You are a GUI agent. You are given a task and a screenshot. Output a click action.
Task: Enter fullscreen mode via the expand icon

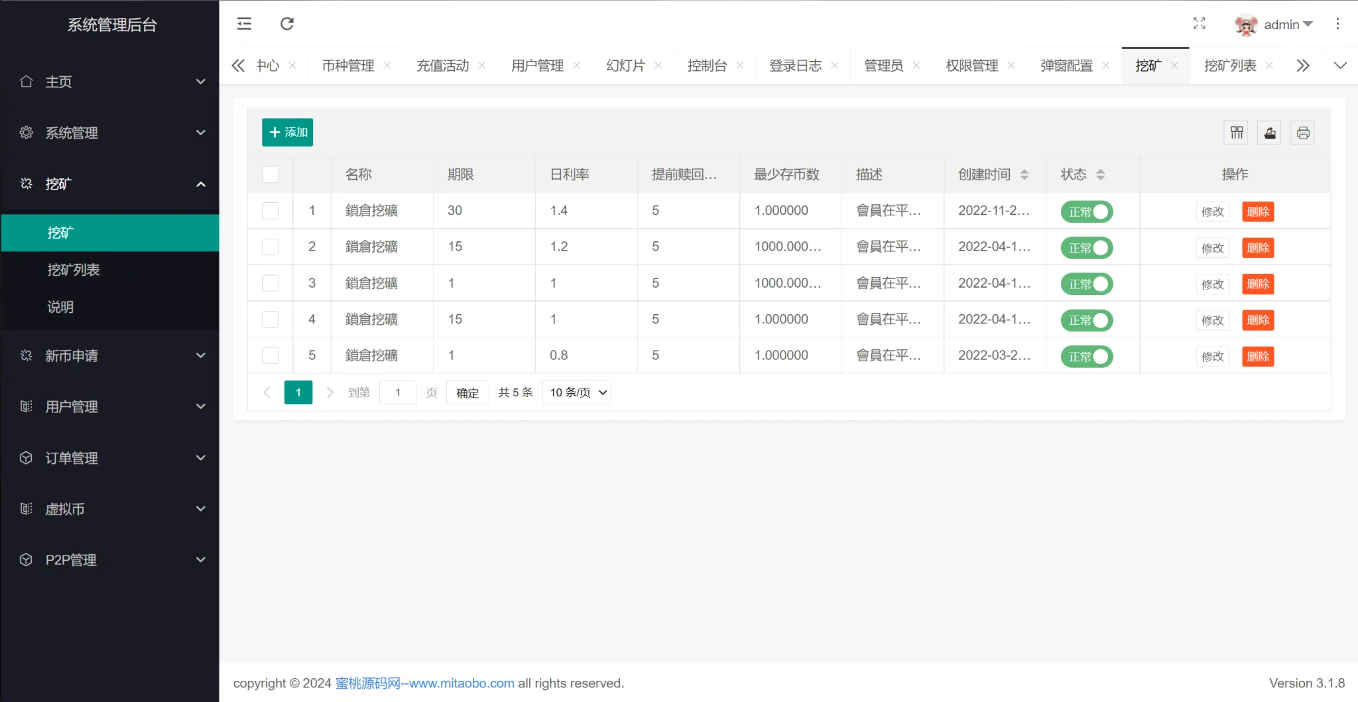click(1199, 24)
